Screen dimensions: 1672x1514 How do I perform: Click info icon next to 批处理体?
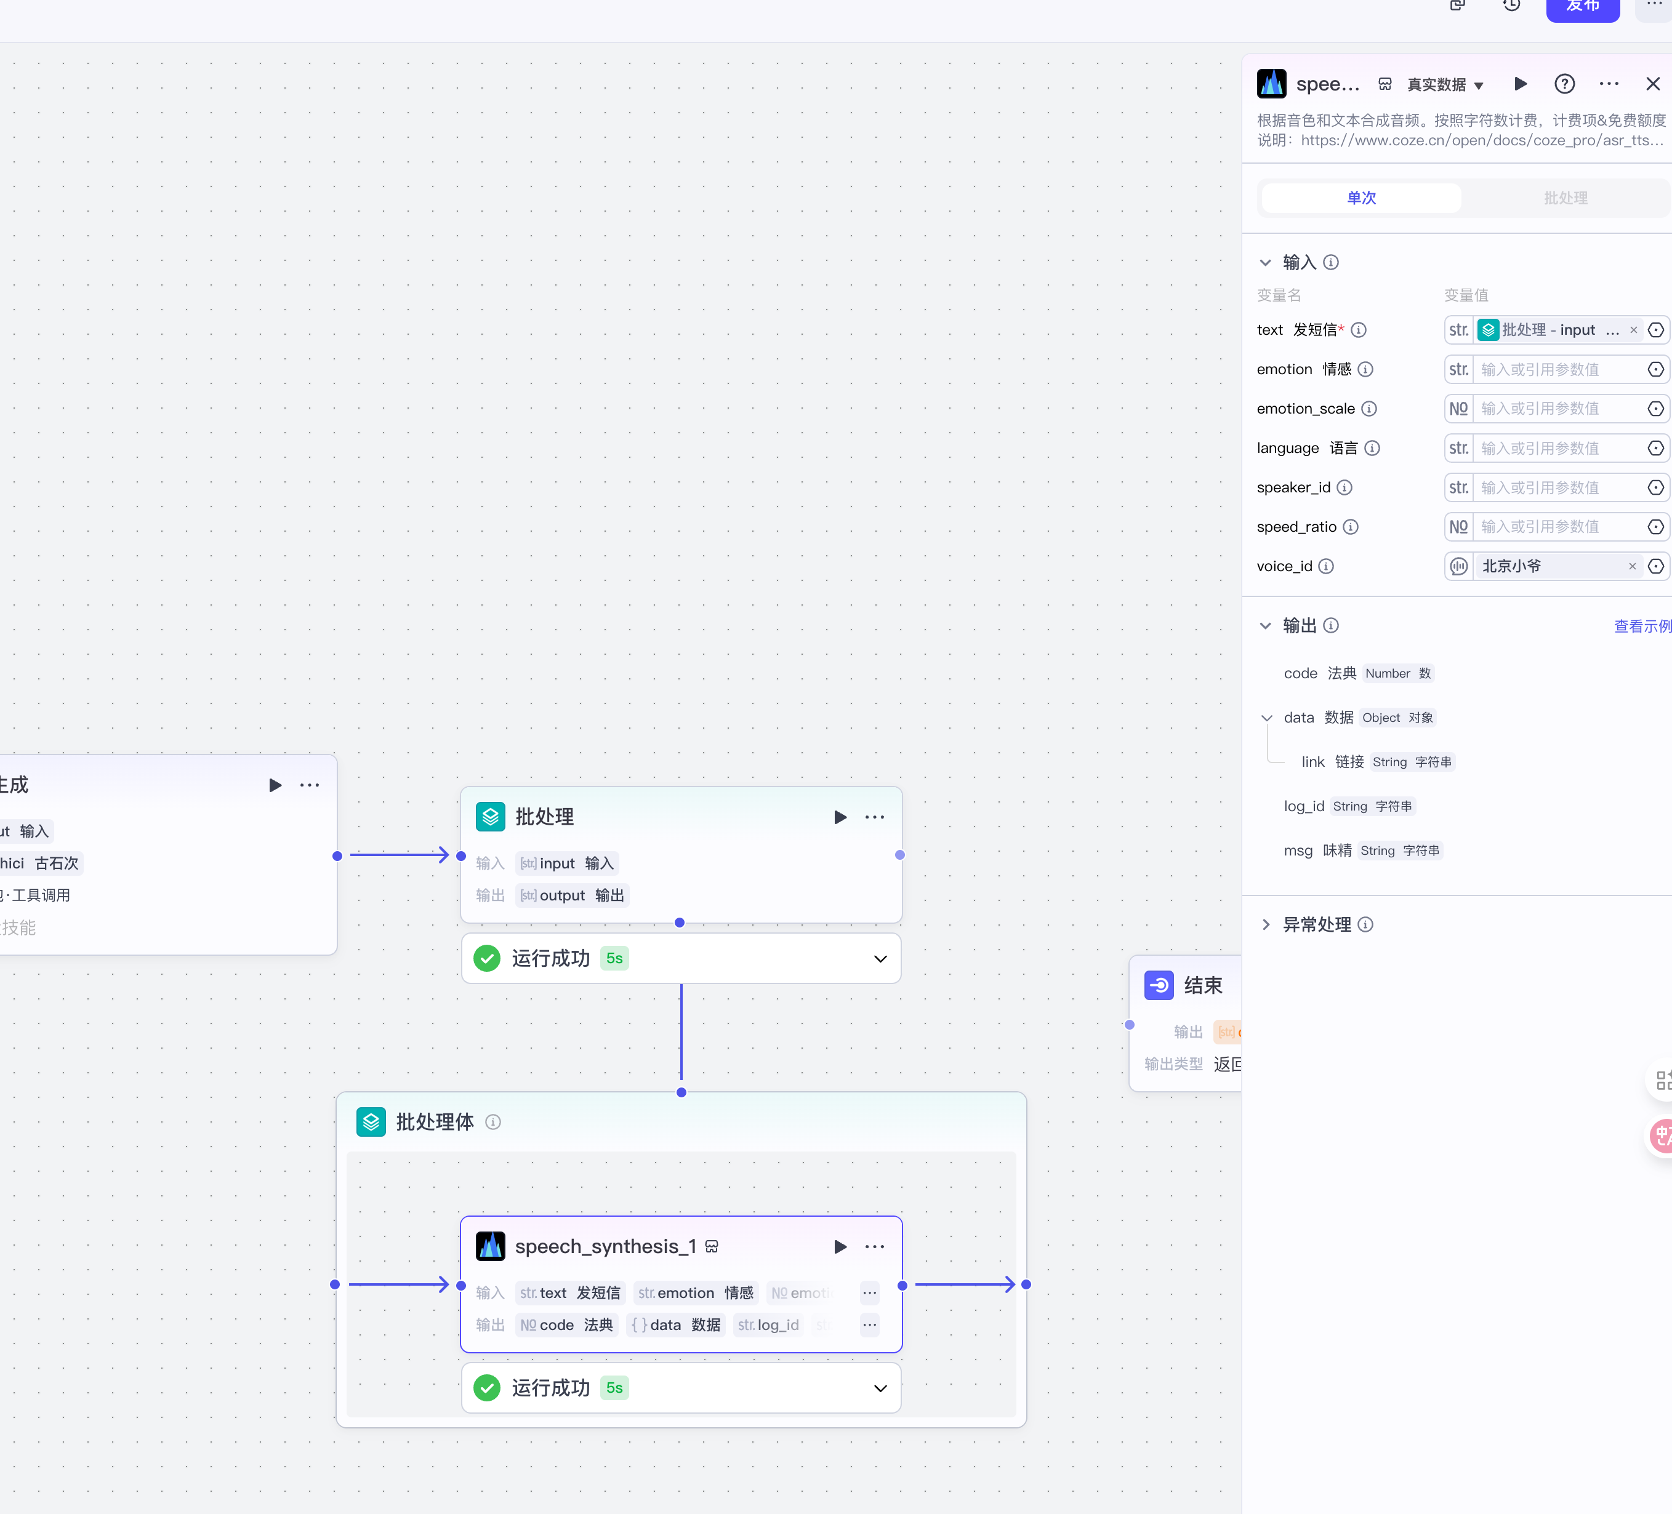click(x=492, y=1122)
